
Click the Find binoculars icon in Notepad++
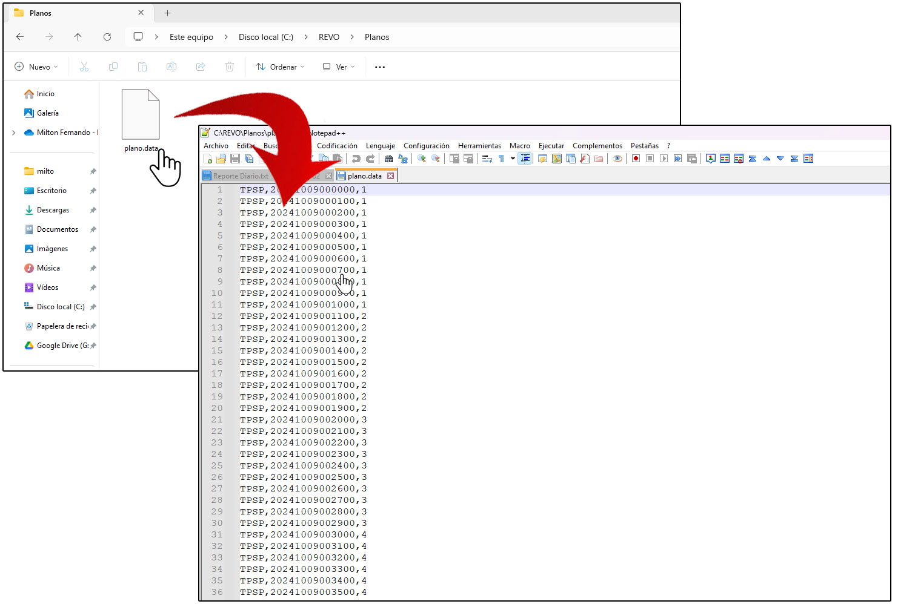(389, 159)
